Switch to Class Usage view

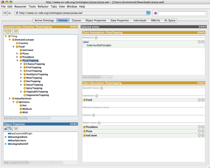tap(107, 77)
